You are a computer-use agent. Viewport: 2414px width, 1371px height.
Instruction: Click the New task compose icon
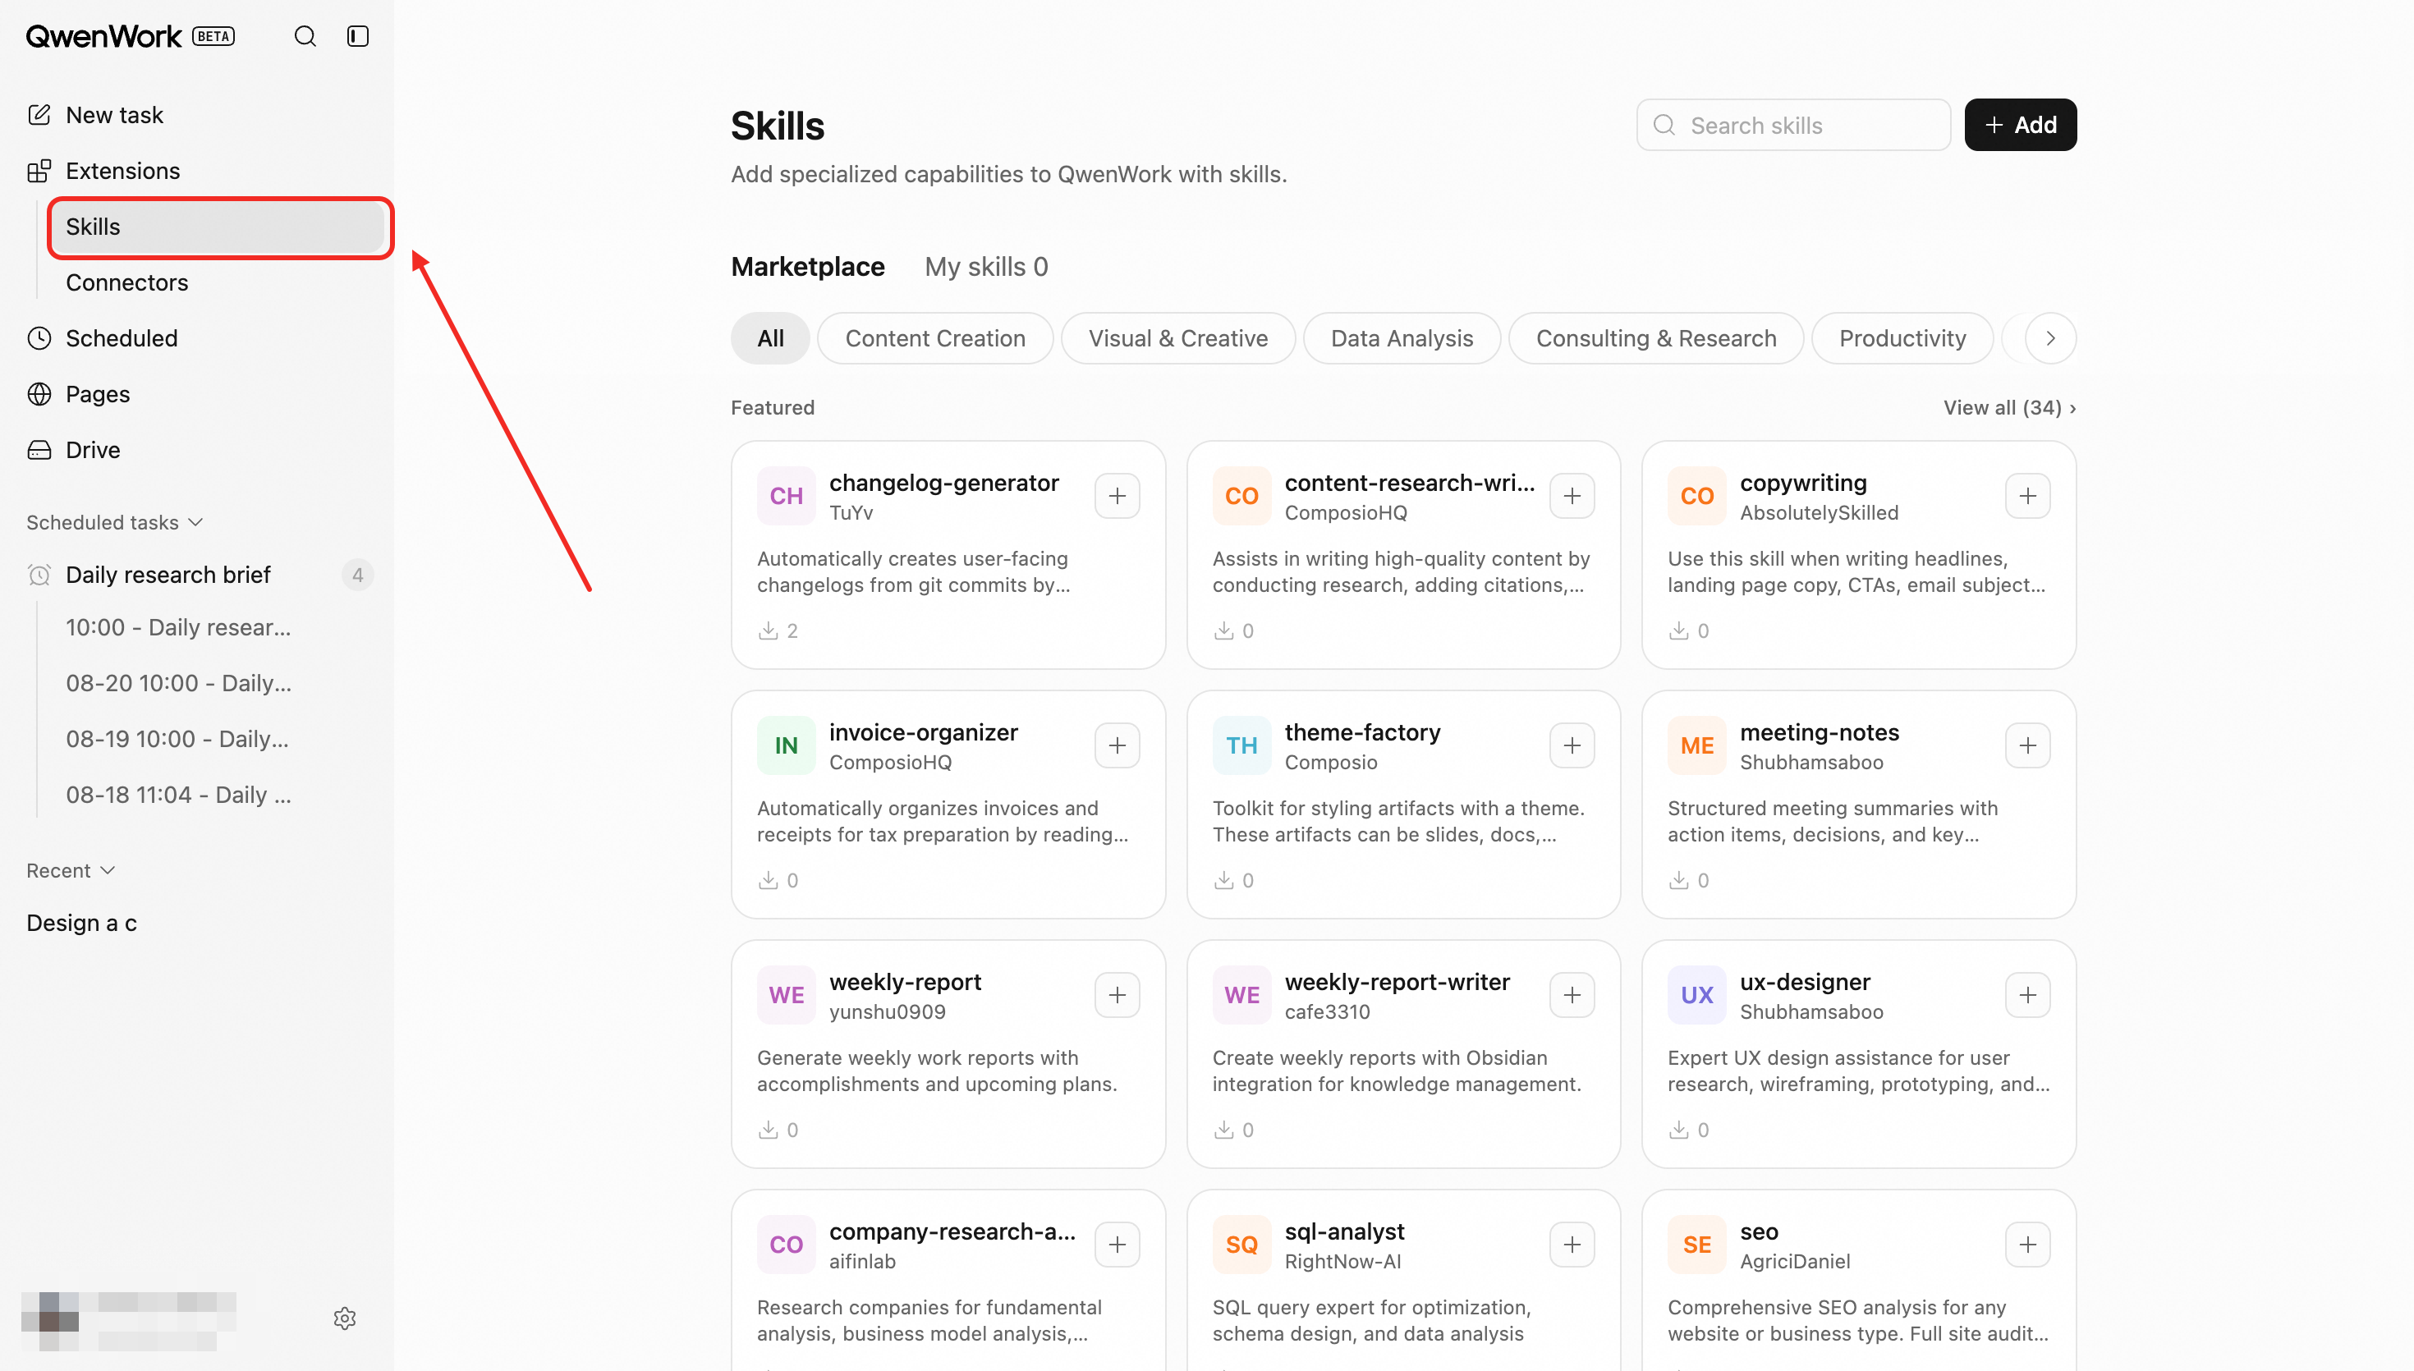(x=39, y=115)
